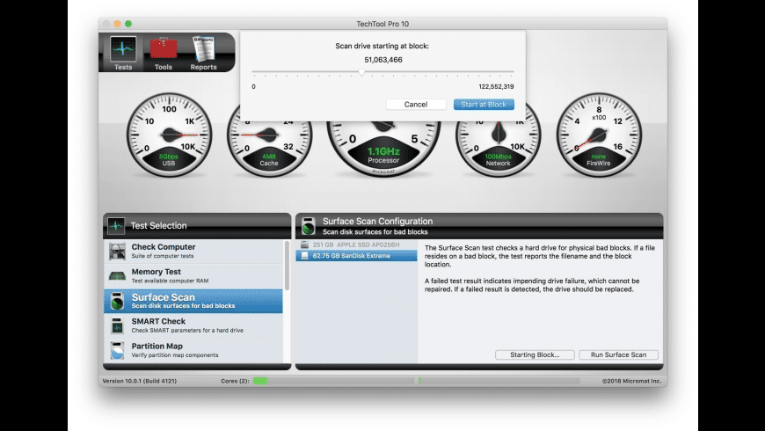Image resolution: width=765 pixels, height=431 pixels.
Task: Click the Test Selection header icon
Action: (116, 225)
